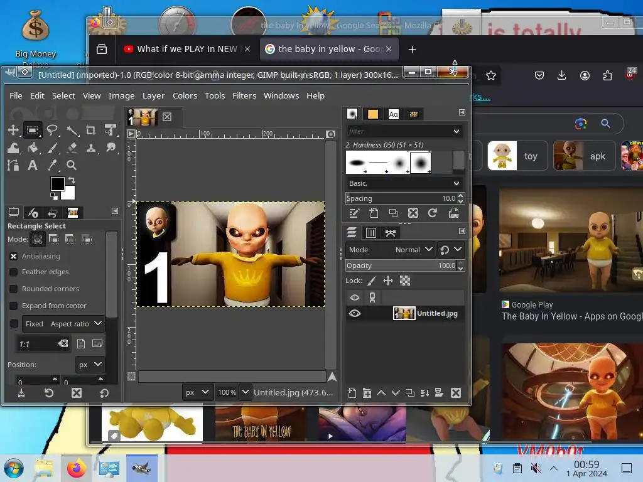Select the Eraser tool

coord(72,148)
